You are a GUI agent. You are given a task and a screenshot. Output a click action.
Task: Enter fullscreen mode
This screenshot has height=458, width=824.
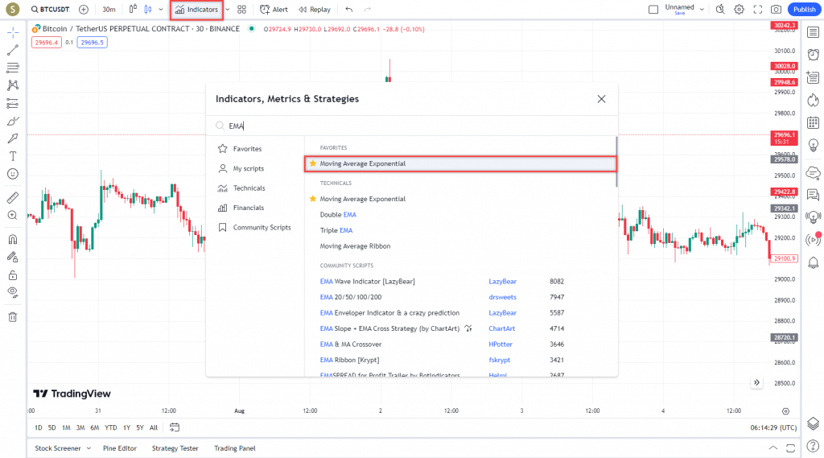[x=758, y=10]
